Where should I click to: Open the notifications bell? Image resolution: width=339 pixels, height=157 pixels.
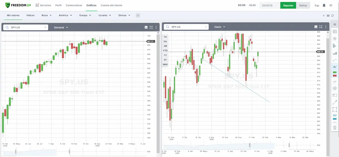pyautogui.click(x=324, y=5)
